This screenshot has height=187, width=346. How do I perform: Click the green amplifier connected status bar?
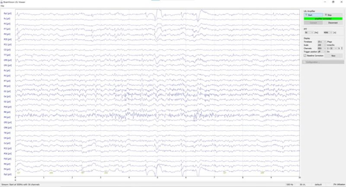click(x=323, y=19)
